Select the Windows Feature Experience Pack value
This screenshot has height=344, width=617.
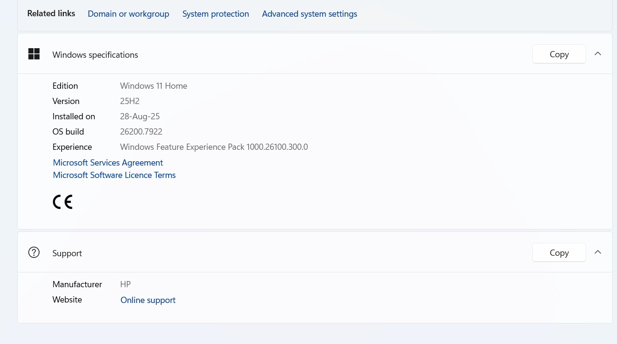point(214,147)
